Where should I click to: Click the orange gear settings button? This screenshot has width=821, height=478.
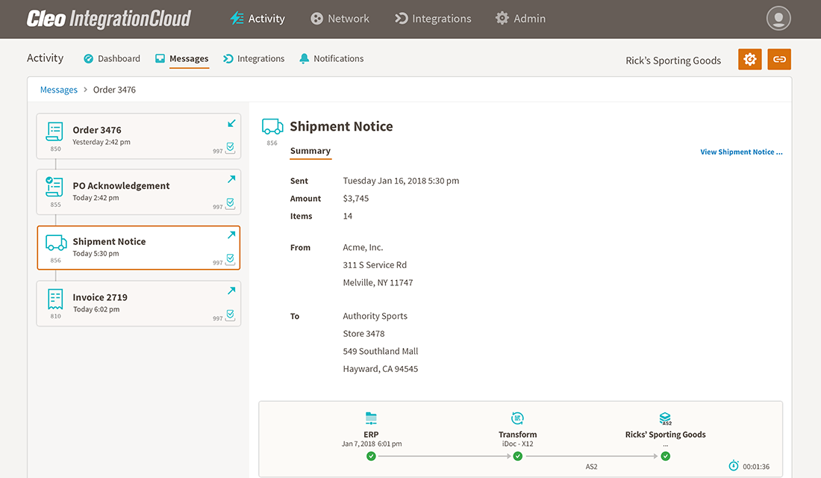tap(750, 59)
